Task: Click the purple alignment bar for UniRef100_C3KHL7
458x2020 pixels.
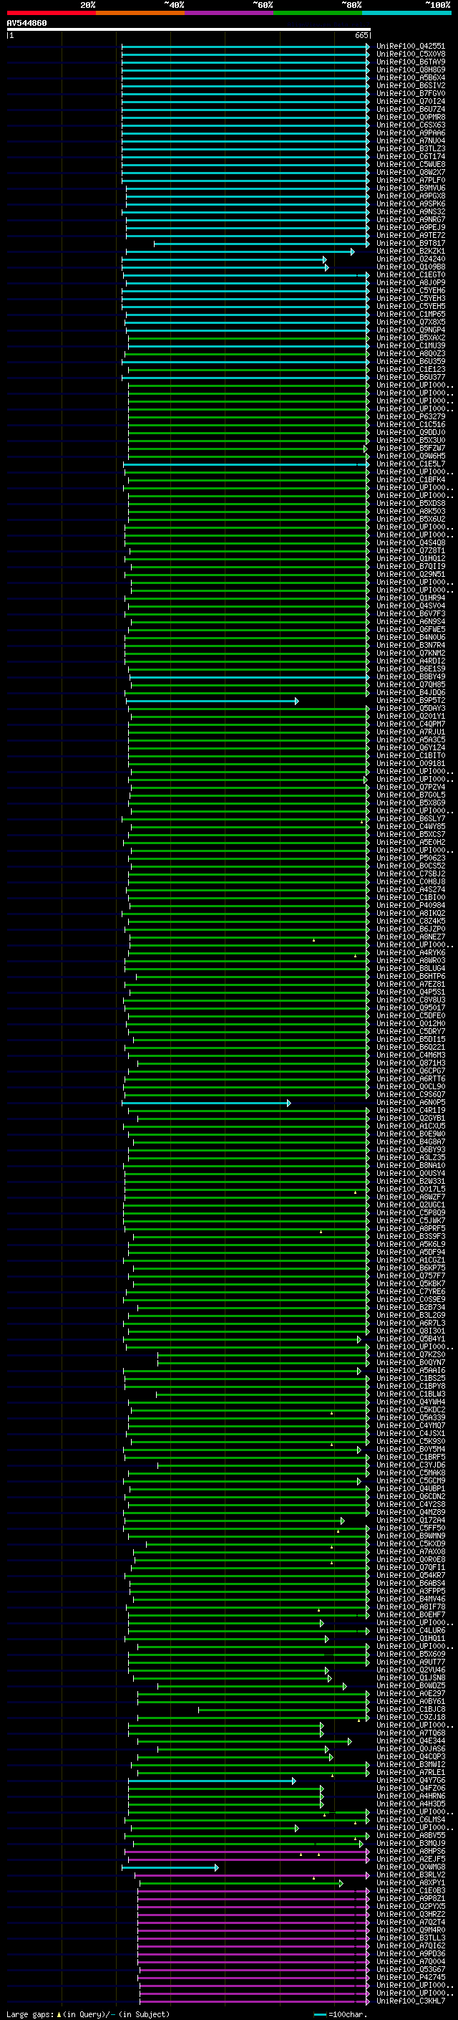Action: [255, 2001]
